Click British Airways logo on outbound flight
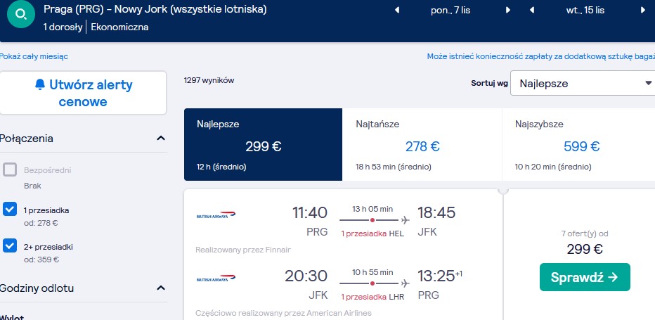The width and height of the screenshot is (655, 320). [216, 215]
